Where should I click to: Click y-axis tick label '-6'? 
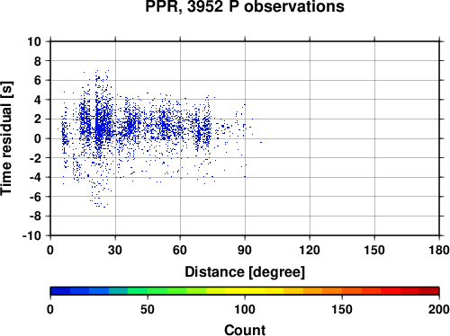(x=35, y=197)
